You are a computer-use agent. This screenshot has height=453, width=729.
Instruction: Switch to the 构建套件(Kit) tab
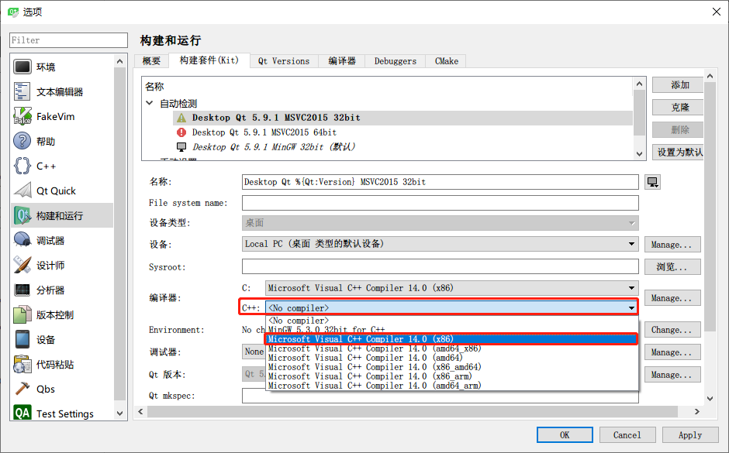click(209, 60)
